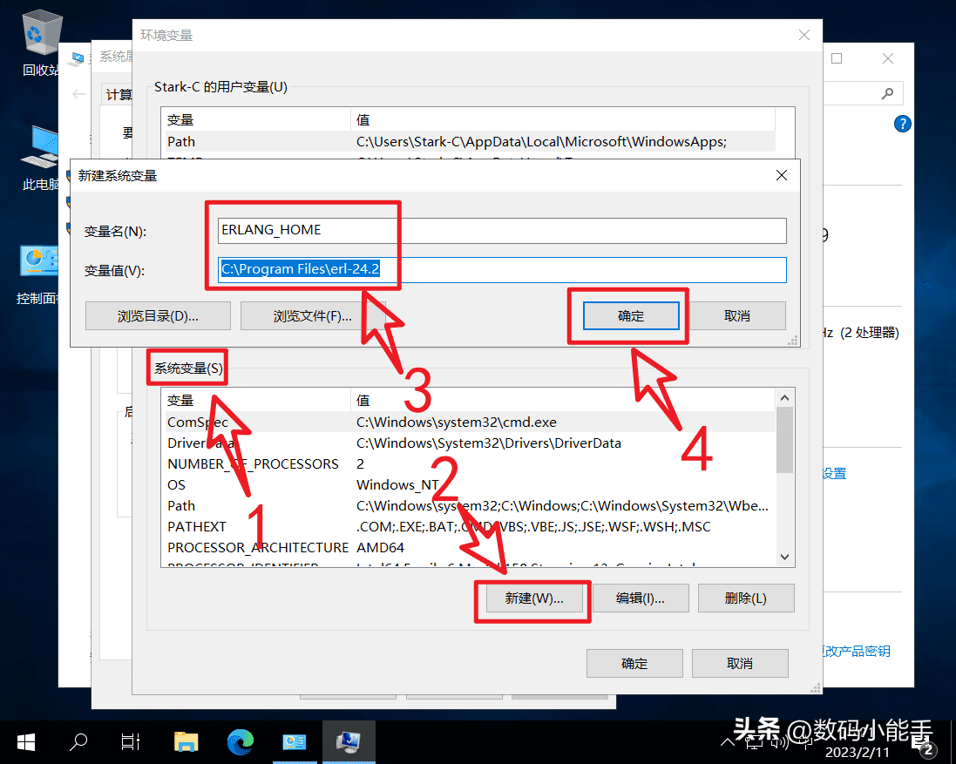Click the blue help question mark icon
956x764 pixels.
(x=902, y=124)
